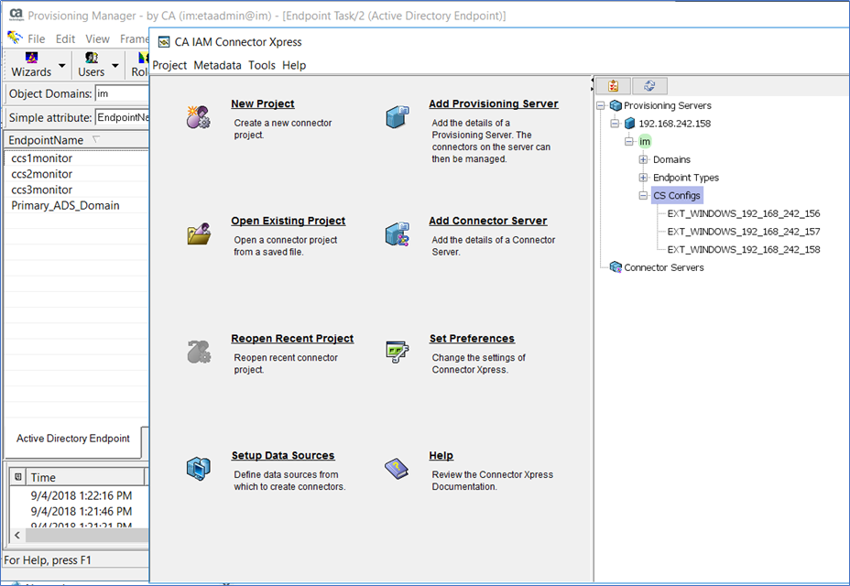Open the Wizards dropdown arrow
This screenshot has width=850, height=586.
coord(61,66)
